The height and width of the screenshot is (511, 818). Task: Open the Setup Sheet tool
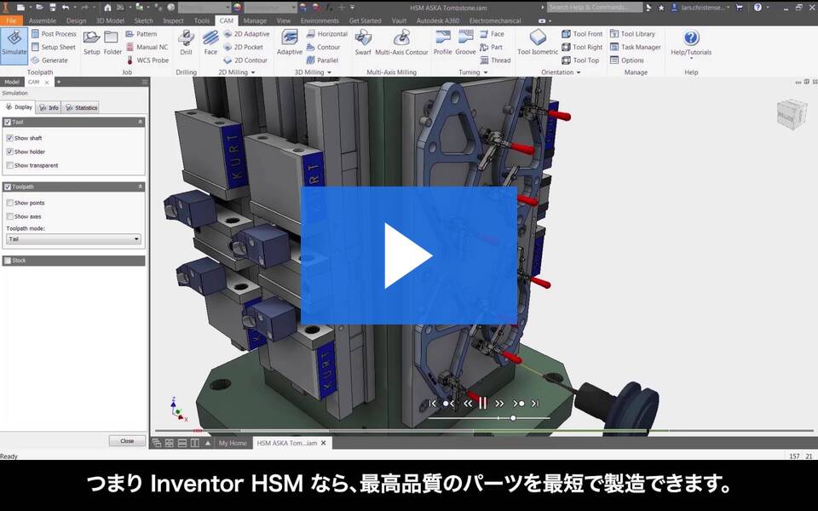(x=53, y=47)
